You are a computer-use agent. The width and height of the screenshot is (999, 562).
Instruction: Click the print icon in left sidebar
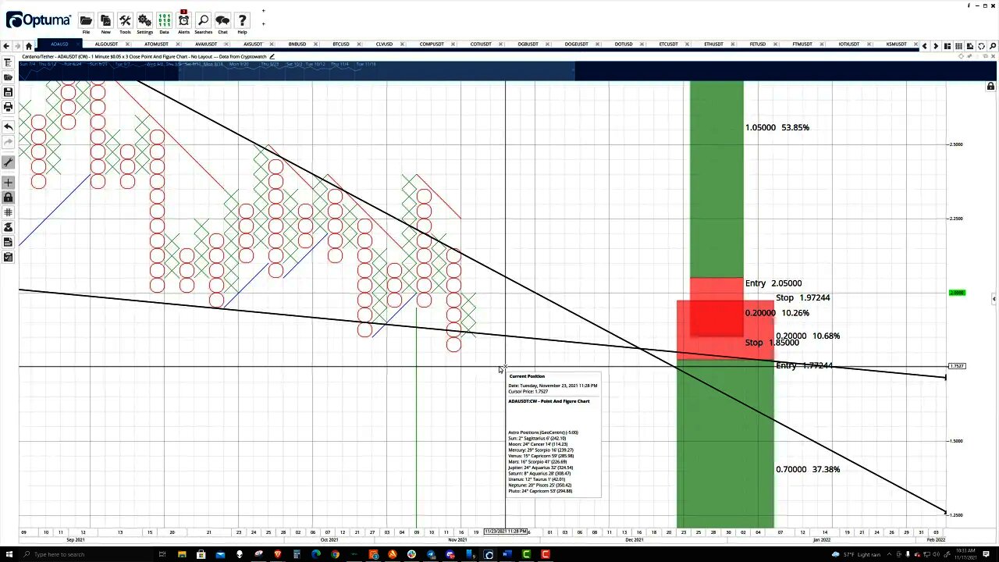pos(8,107)
